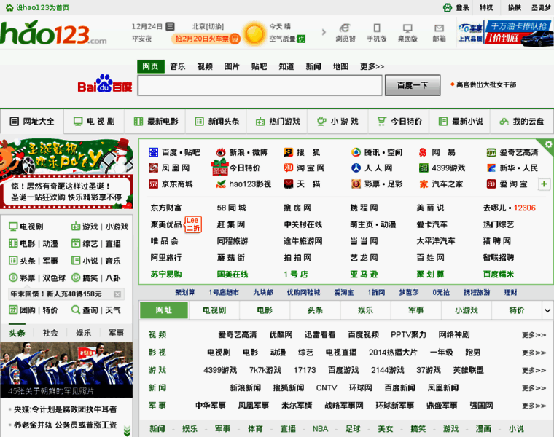
Task: Expand 视频 row 更多>>
Action: 534,334
